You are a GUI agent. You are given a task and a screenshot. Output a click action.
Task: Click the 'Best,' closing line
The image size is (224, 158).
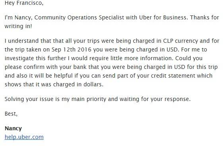[11, 114]
